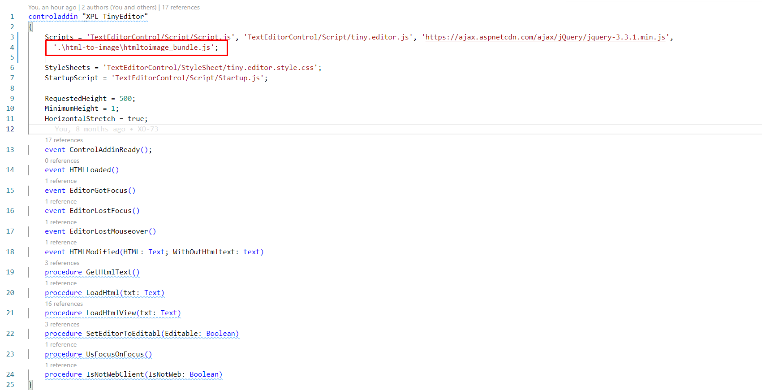Open the jQuery CDN URL link
762x391 pixels.
[545, 37]
